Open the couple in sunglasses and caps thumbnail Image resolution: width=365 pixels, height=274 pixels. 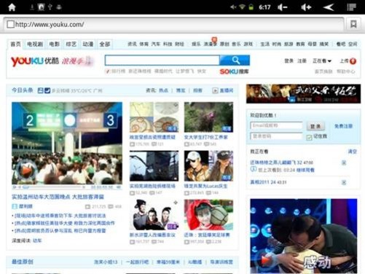click(x=208, y=166)
